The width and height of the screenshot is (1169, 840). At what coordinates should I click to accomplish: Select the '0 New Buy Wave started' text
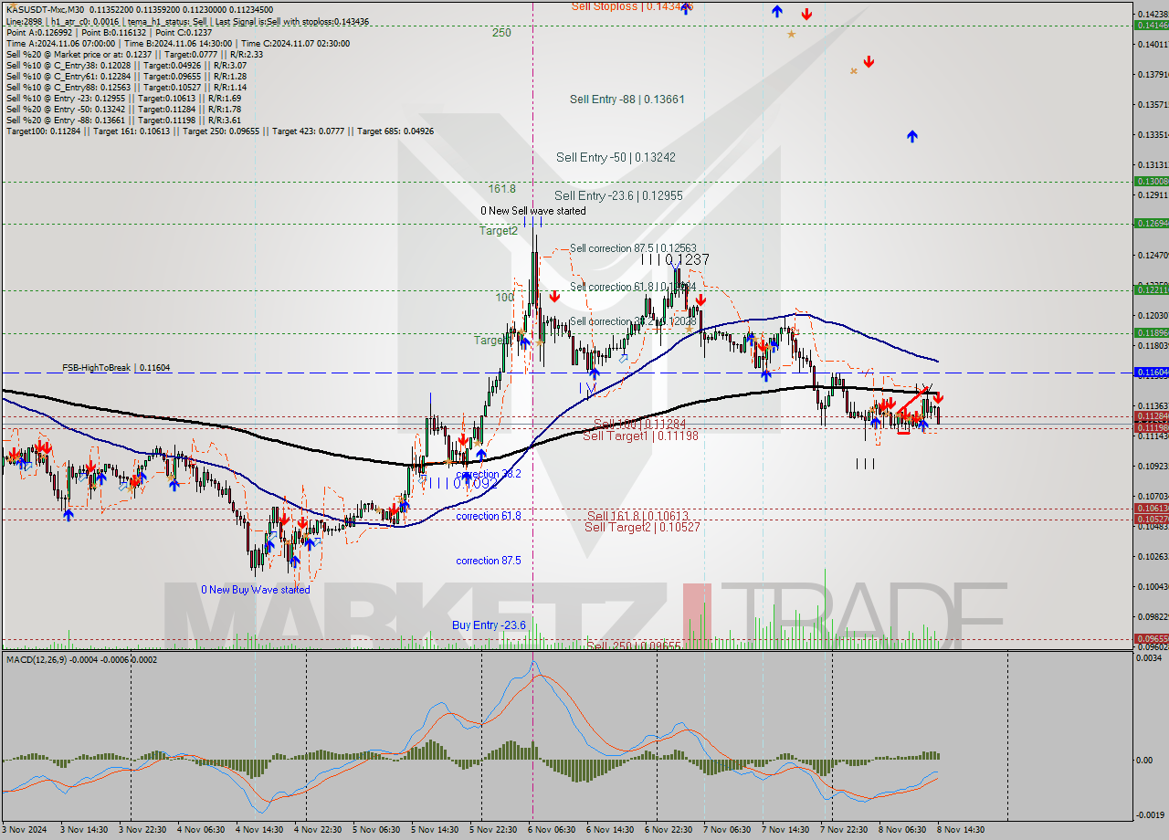pyautogui.click(x=256, y=590)
